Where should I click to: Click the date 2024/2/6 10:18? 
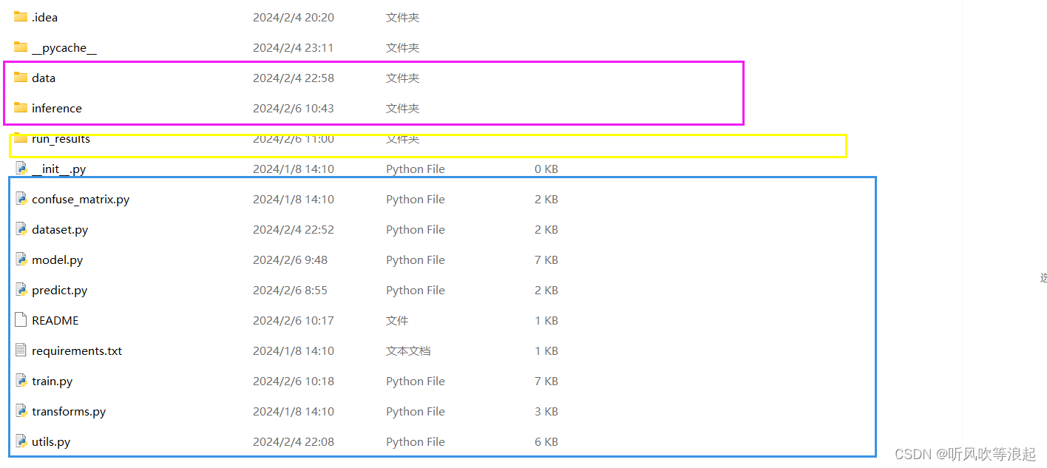[293, 381]
